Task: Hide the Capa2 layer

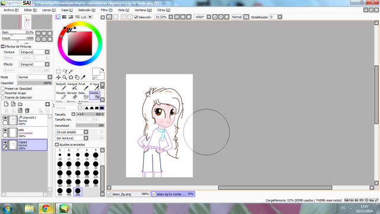Action: pos(5,142)
